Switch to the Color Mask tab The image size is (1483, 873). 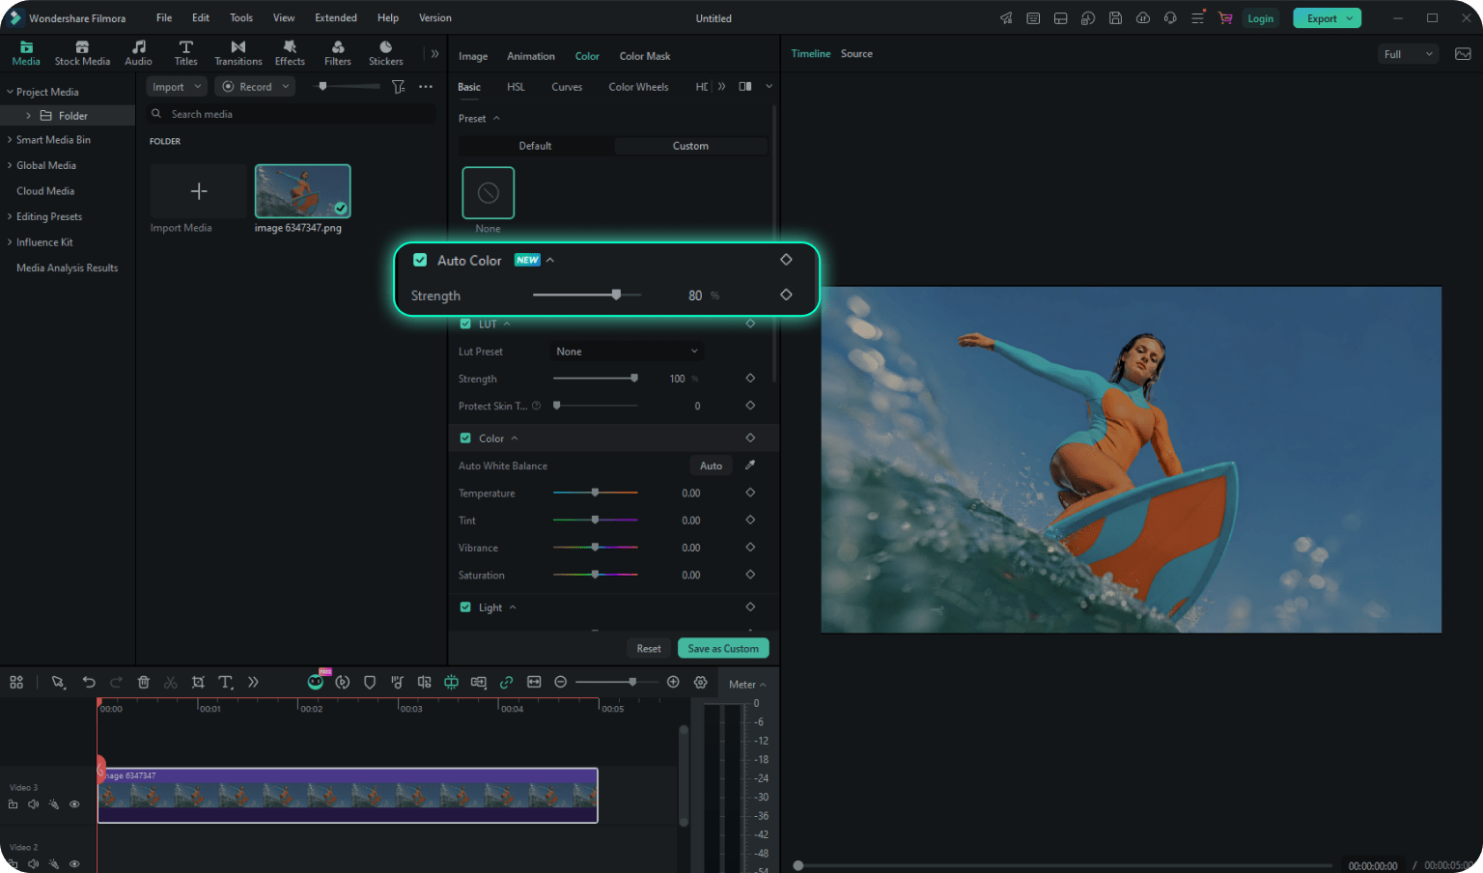click(645, 56)
